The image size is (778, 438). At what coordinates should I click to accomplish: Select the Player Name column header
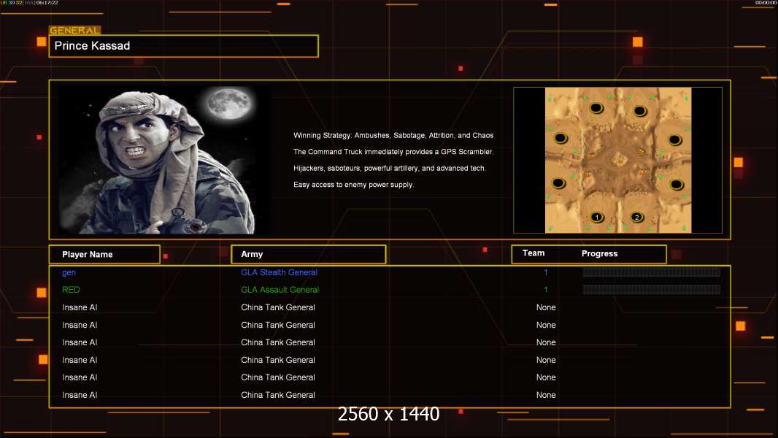[104, 254]
